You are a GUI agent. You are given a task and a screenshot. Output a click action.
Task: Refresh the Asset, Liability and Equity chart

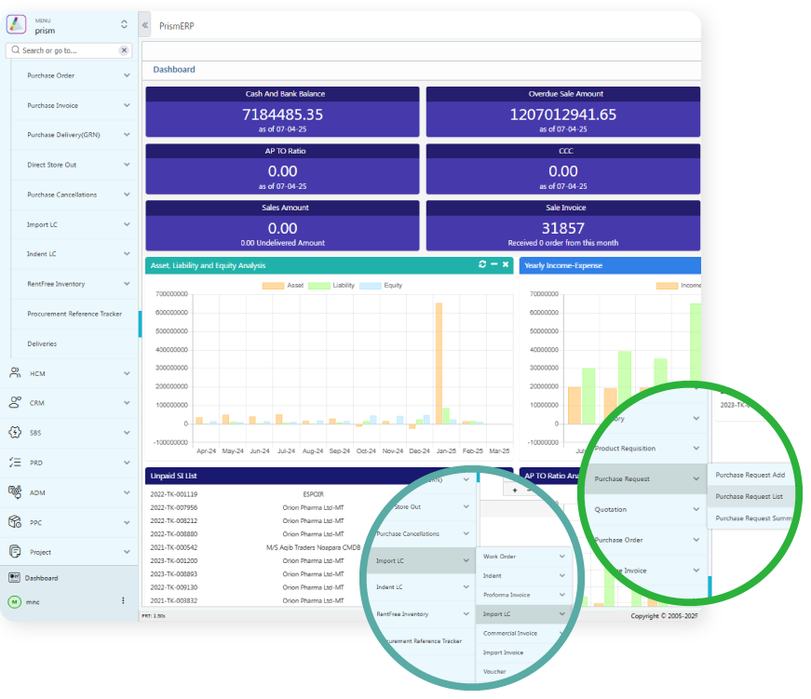pyautogui.click(x=482, y=265)
